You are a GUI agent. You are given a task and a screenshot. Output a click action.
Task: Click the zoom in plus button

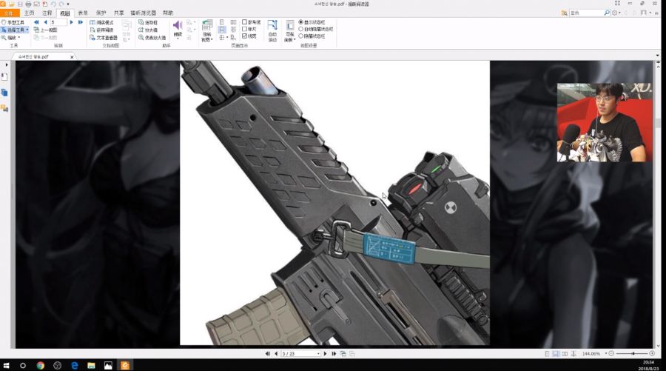[652, 353]
